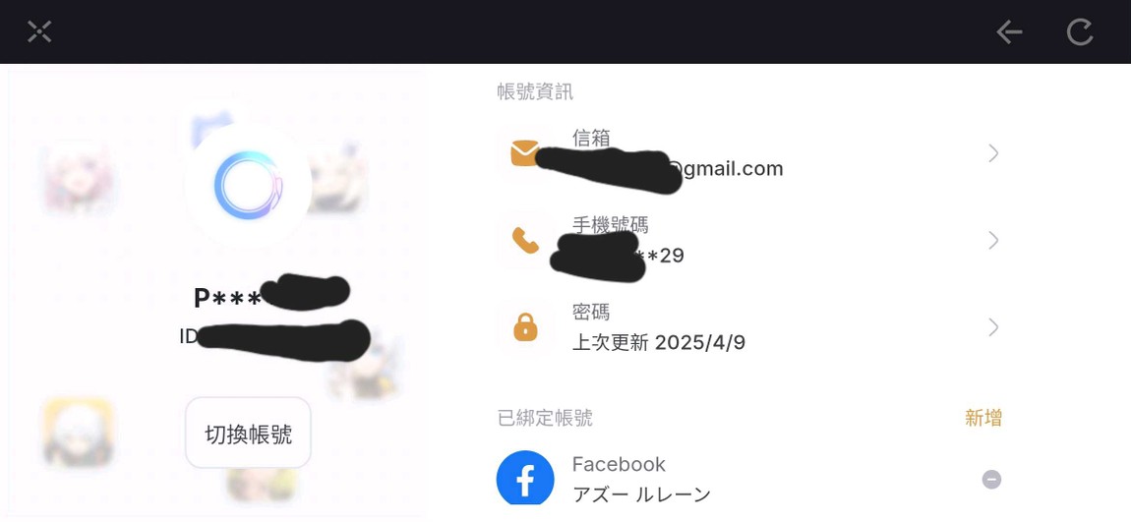
Task: Select the Facebook bound account label
Action: pyautogui.click(x=619, y=464)
